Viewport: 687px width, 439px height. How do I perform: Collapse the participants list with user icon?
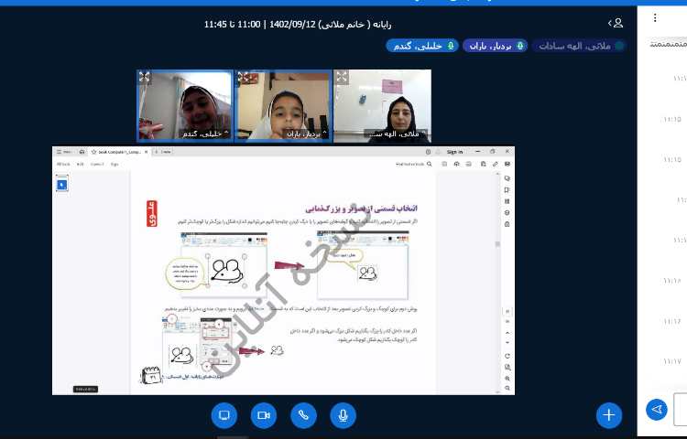click(616, 23)
